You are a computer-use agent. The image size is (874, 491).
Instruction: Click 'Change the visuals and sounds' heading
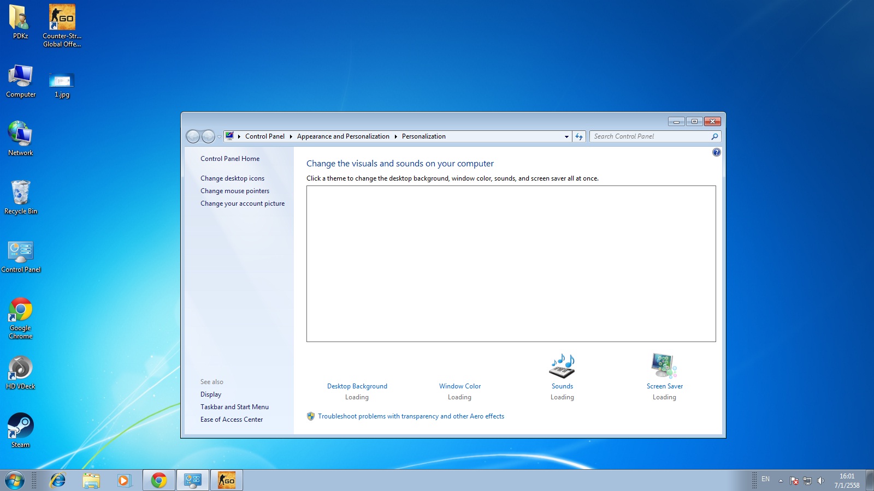pyautogui.click(x=400, y=164)
